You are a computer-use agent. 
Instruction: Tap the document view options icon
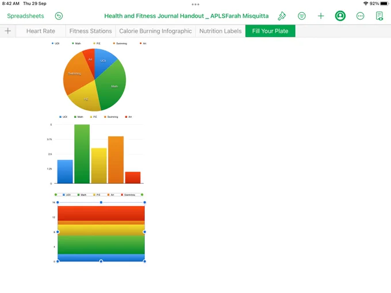pyautogui.click(x=379, y=16)
